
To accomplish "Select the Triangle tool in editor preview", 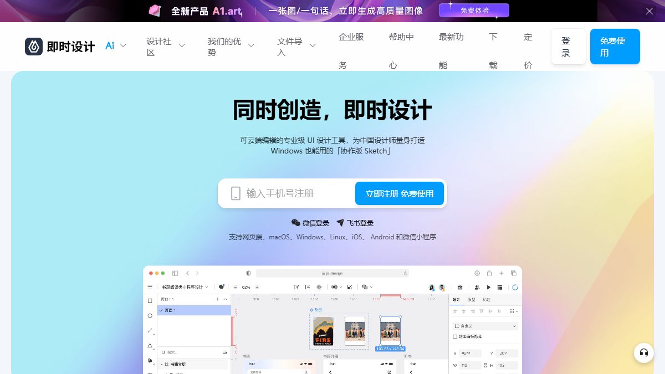I will click(150, 345).
